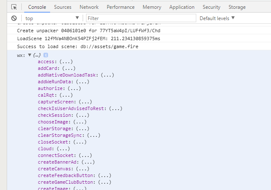Viewport: 271px width, 190px height.
Task: Activate the inspect element picker icon
Action: (x=14, y=7)
